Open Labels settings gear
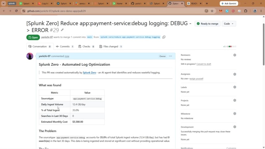 tap(234, 87)
